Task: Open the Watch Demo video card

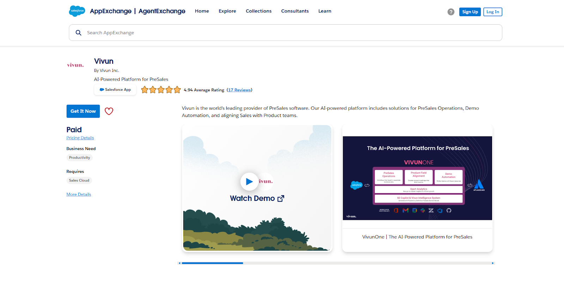Action: click(x=257, y=188)
